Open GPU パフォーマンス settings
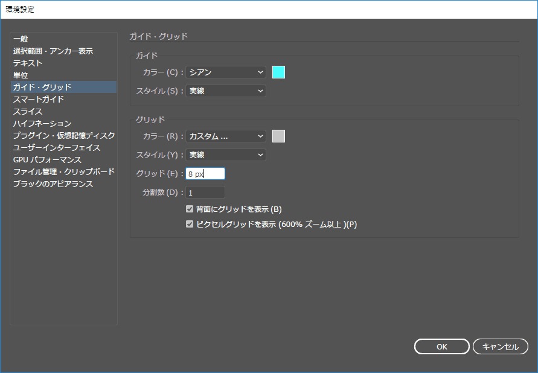 47,160
